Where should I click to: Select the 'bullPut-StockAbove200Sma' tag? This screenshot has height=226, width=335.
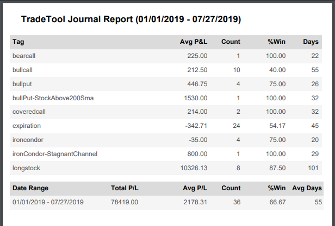click(x=53, y=98)
